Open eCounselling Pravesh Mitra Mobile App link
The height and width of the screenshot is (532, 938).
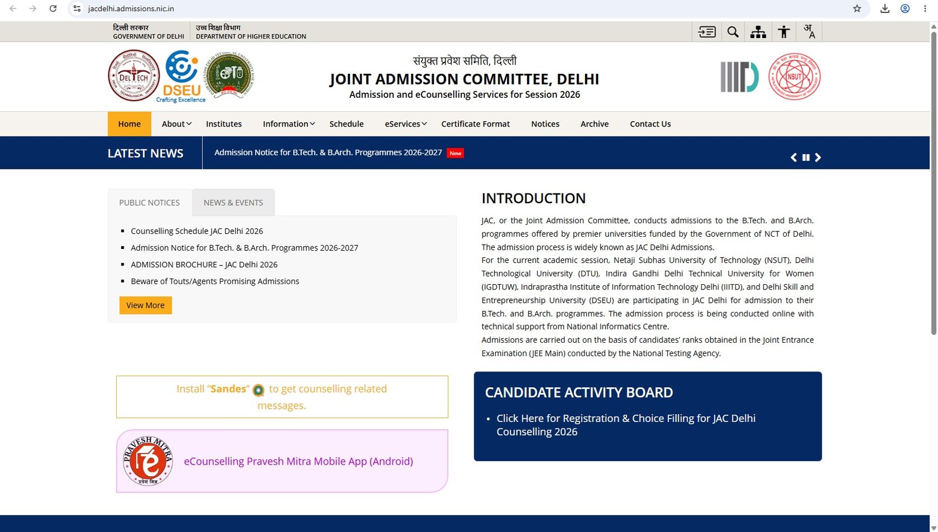pos(298,461)
